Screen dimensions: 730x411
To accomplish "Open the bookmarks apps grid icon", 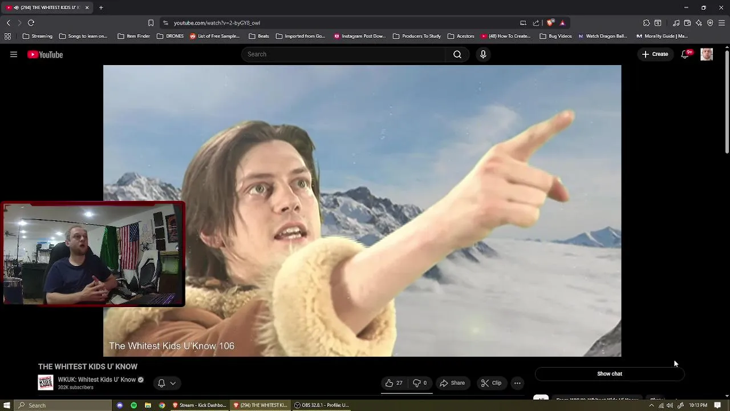I will click(x=7, y=36).
